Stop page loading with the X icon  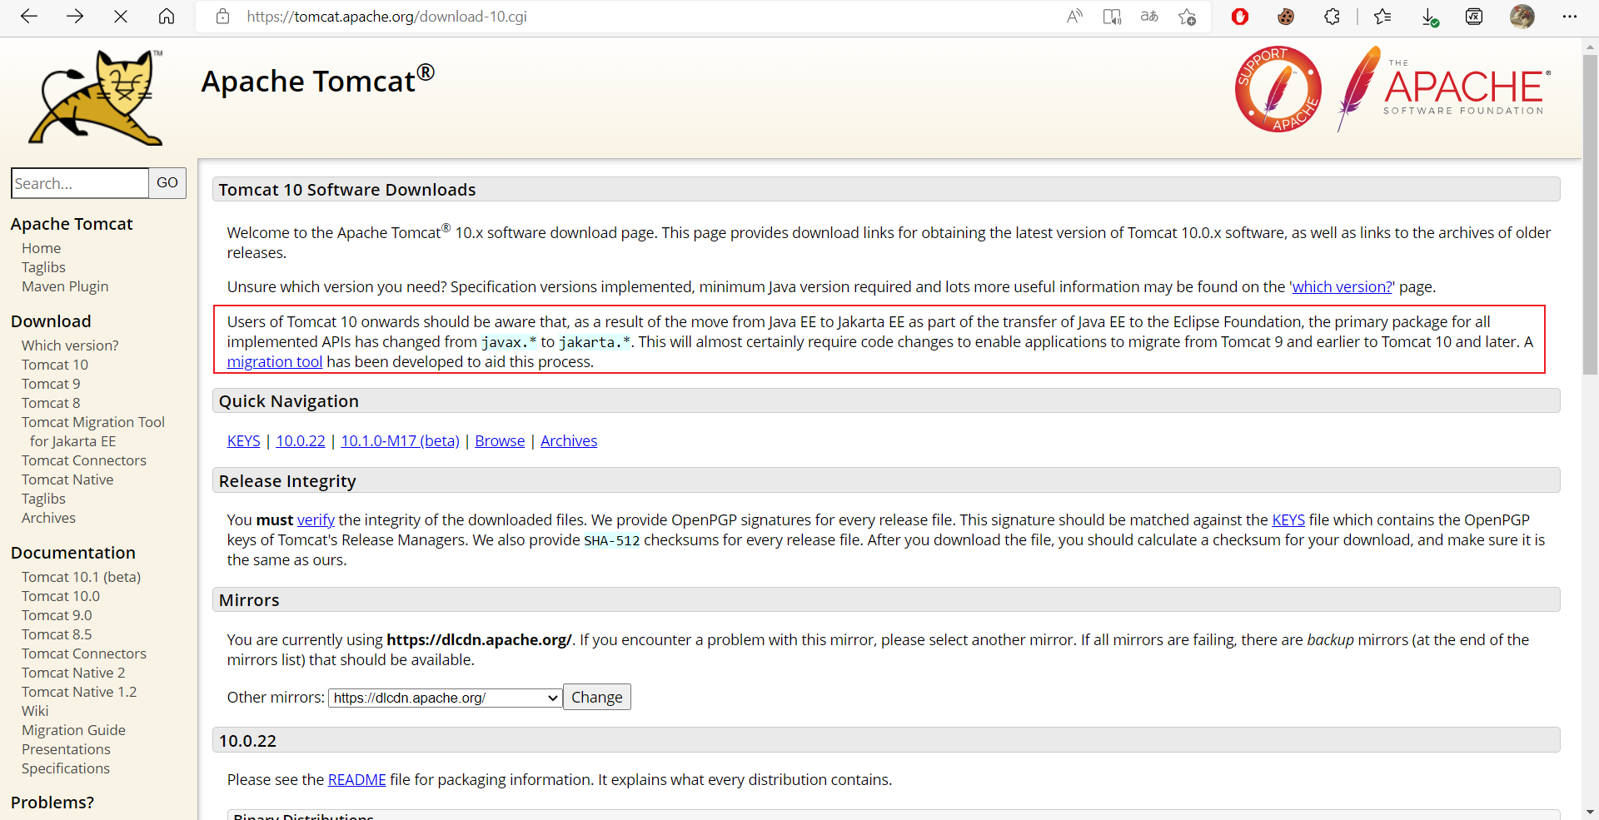coord(121,17)
